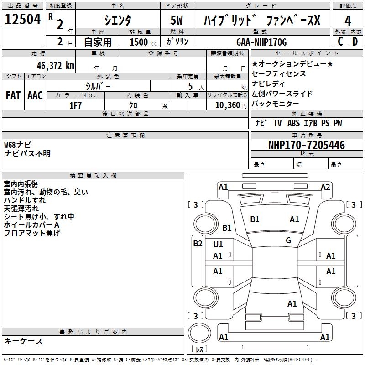The image size is (365, 365).
Task: Click the interior grade D
Action: pyautogui.click(x=355, y=42)
